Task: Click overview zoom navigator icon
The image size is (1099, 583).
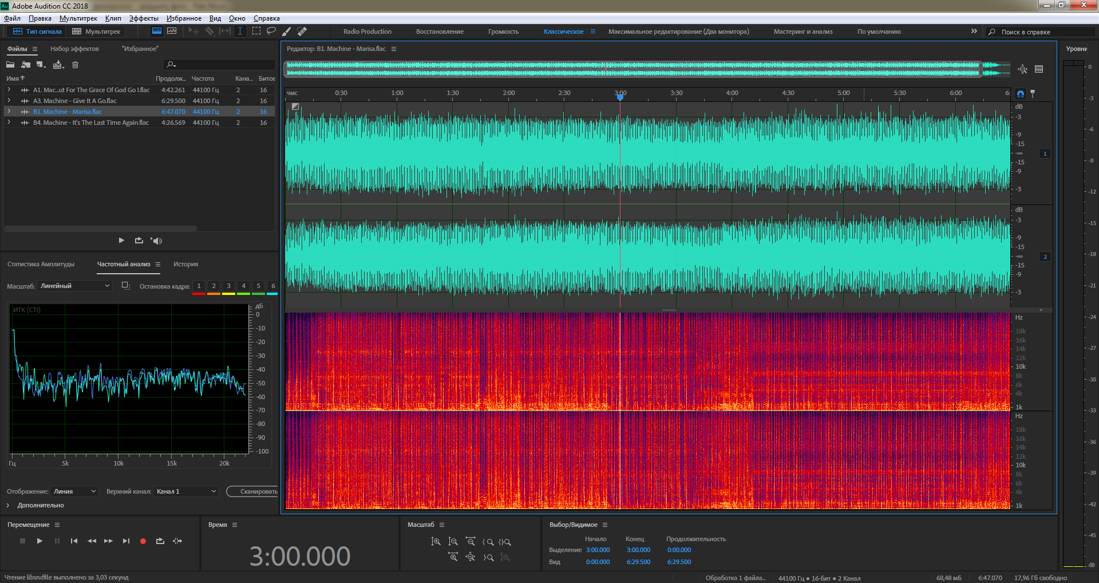Action: click(x=1022, y=69)
